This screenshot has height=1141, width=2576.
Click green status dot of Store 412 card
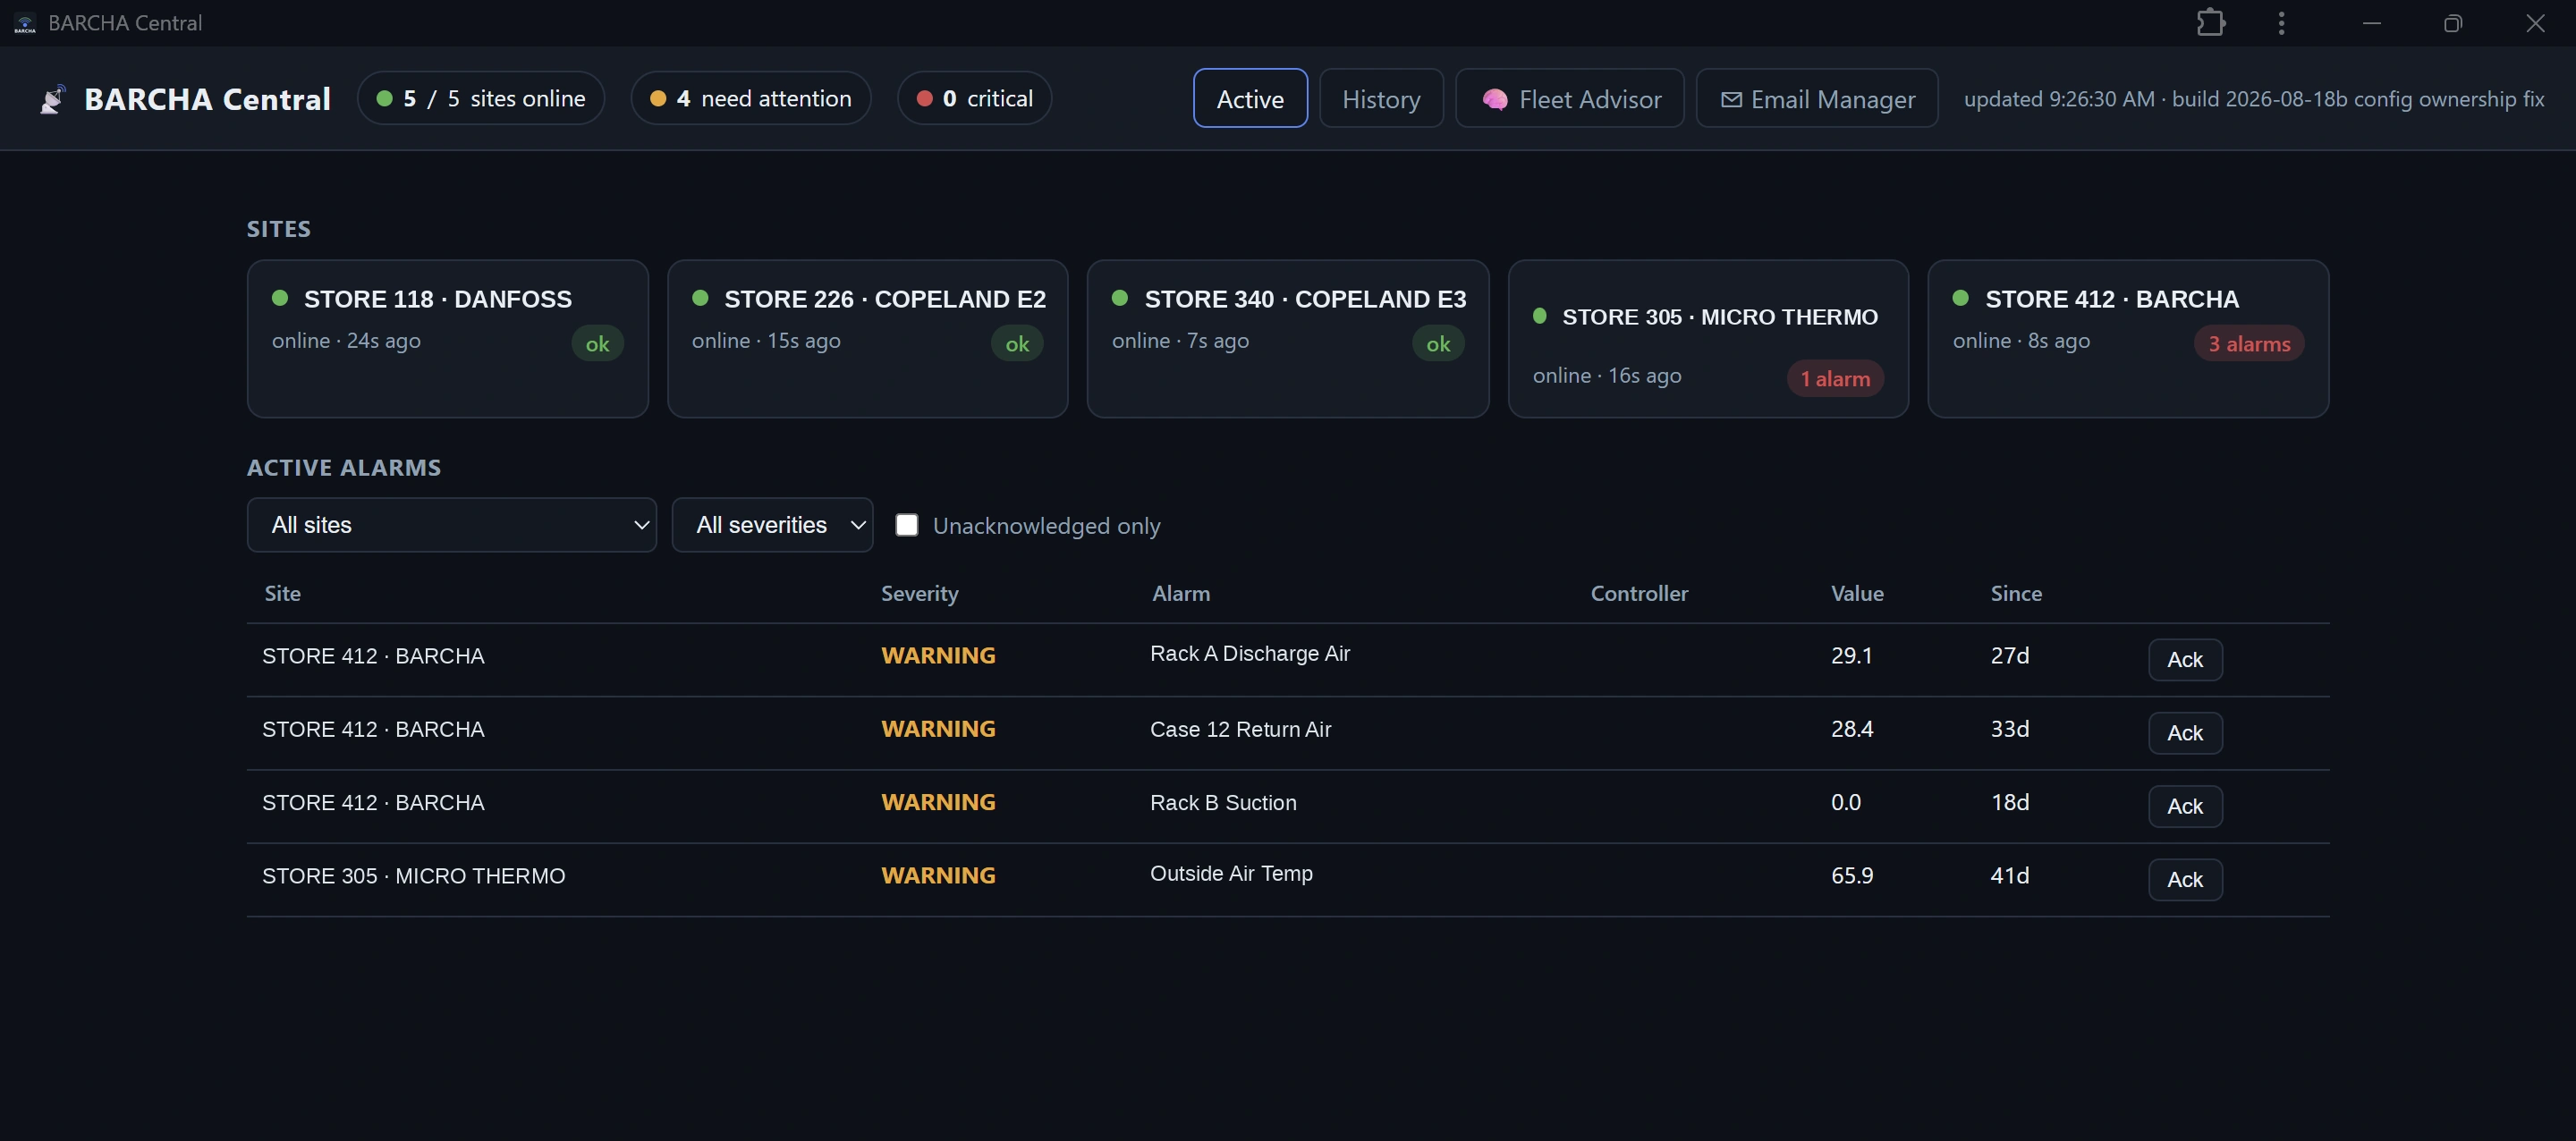[x=1961, y=298]
